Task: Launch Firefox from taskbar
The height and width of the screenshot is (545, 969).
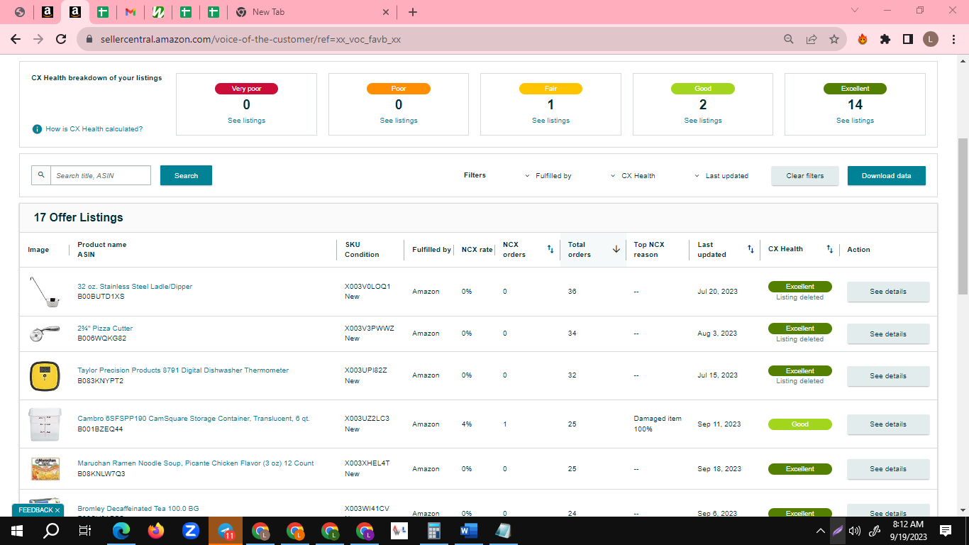Action: (x=156, y=531)
